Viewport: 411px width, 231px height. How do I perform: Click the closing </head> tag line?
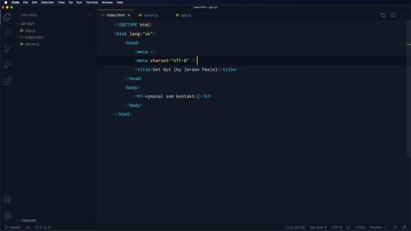click(134, 78)
